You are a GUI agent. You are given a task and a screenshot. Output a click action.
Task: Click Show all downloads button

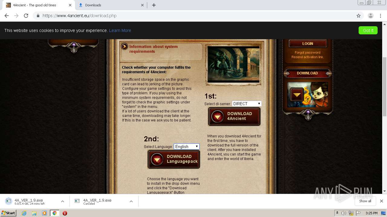coord(365,201)
